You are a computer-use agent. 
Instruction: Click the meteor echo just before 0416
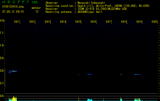point(90,74)
